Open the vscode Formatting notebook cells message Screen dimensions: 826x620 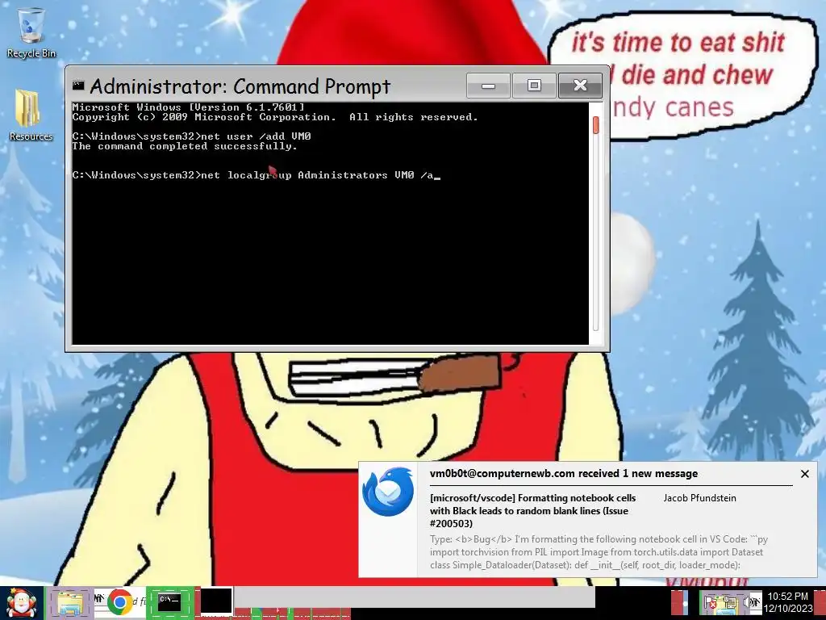(x=532, y=510)
